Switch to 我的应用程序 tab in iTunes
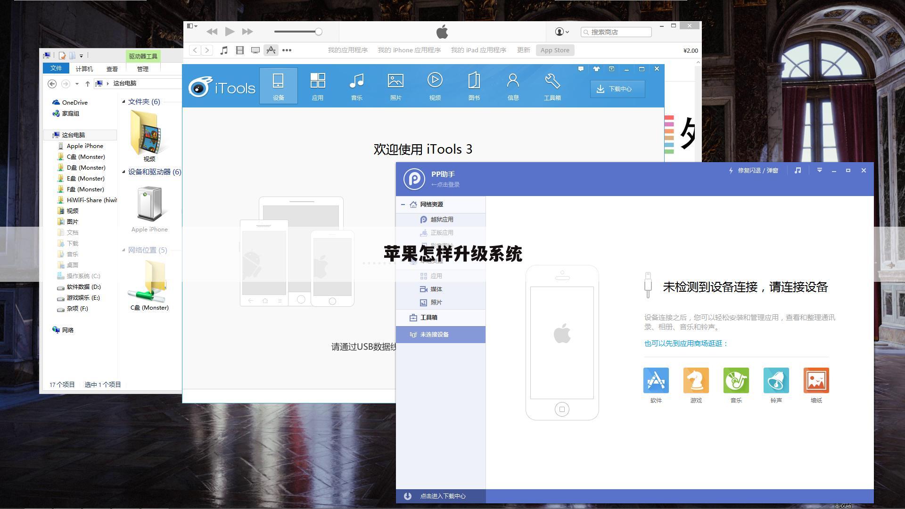The width and height of the screenshot is (905, 509). pyautogui.click(x=348, y=50)
